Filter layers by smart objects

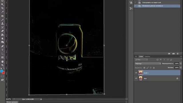171,60
